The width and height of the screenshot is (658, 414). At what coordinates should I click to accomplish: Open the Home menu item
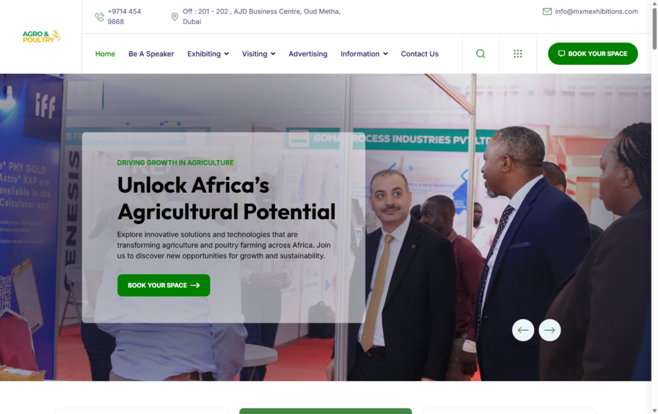[x=105, y=54]
